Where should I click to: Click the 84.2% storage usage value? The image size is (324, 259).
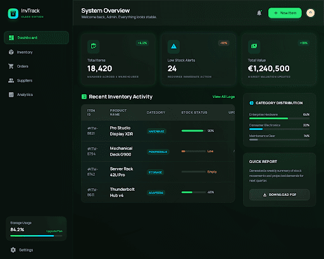tap(17, 229)
